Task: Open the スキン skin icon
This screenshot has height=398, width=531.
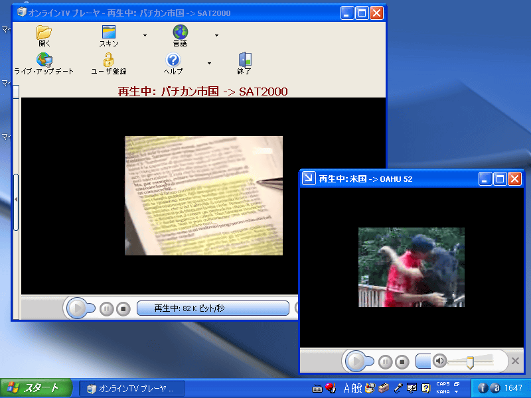Action: (109, 32)
